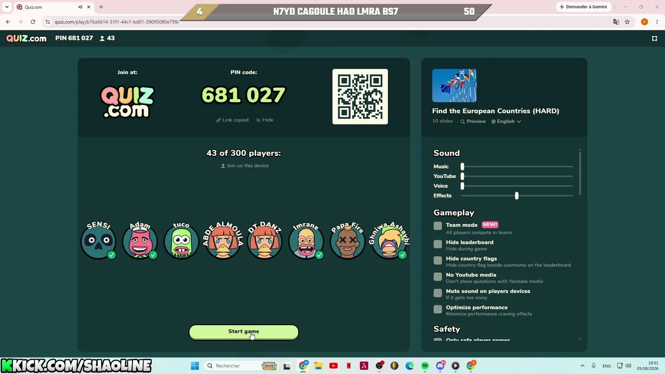Open Discord from the taskbar
Image resolution: width=665 pixels, height=374 pixels.
pyautogui.click(x=440, y=366)
